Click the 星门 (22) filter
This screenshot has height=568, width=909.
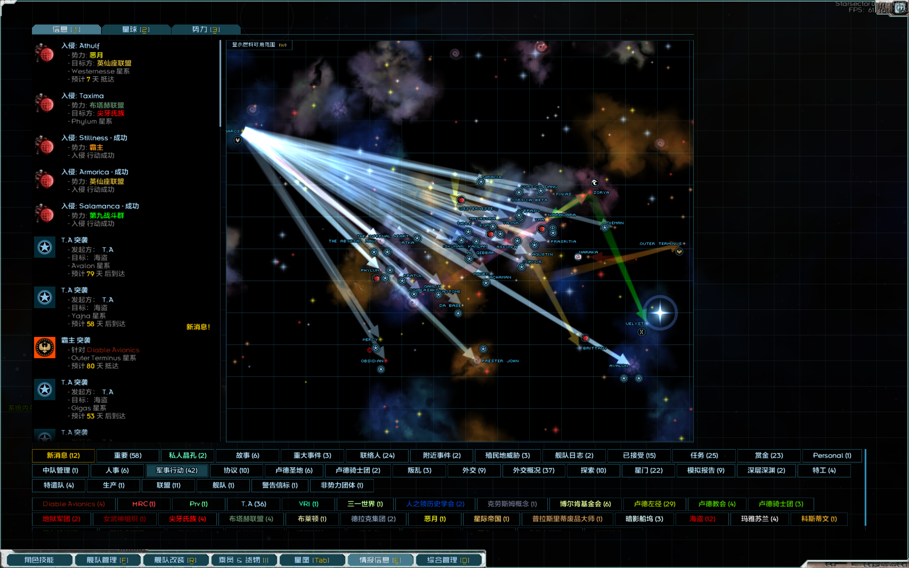648,470
